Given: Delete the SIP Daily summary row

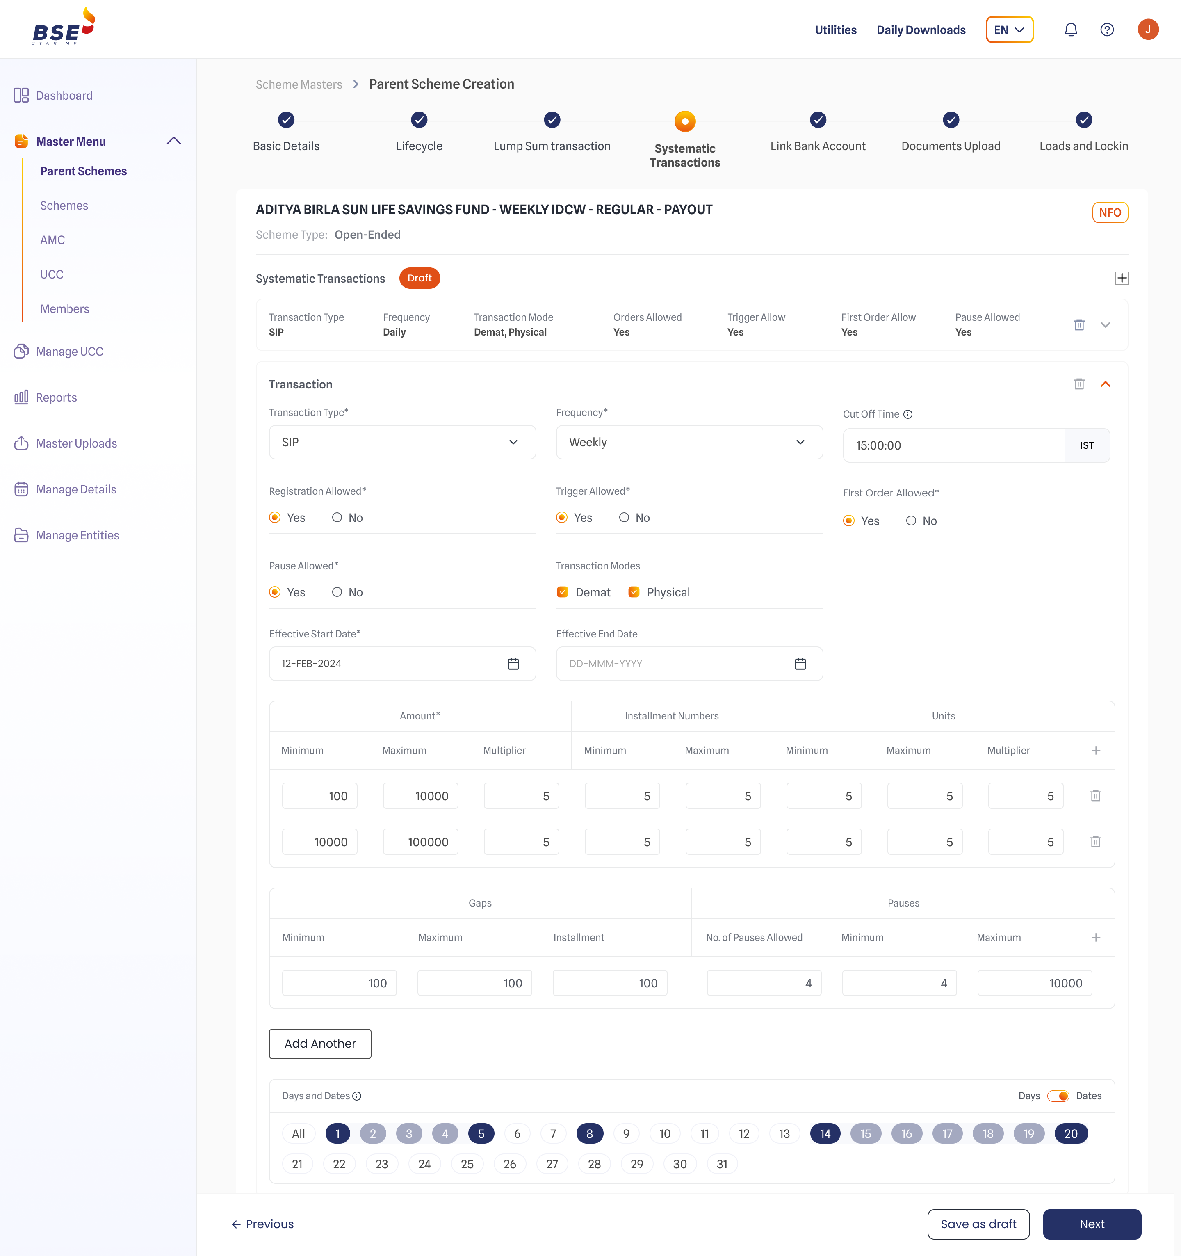Looking at the screenshot, I should tap(1079, 325).
